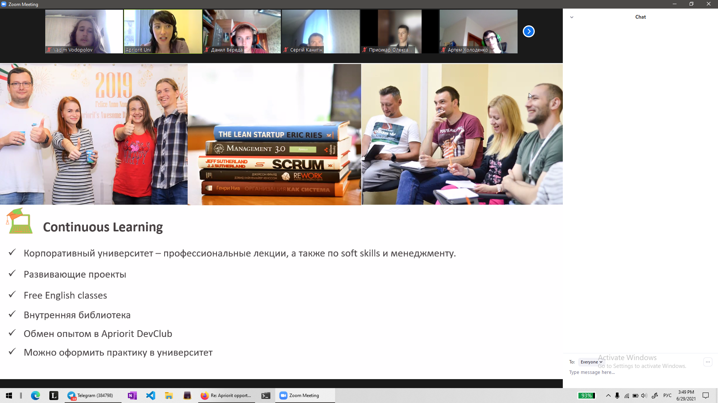Open pen workspace tray icon
The image size is (718, 403).
(655, 396)
